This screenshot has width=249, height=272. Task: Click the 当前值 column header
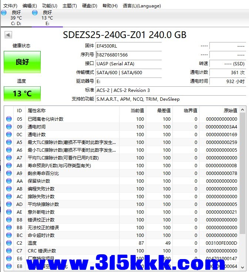(x=133, y=110)
